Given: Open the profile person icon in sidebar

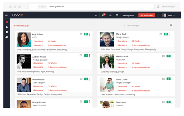Looking at the screenshot, I should click(x=7, y=27).
